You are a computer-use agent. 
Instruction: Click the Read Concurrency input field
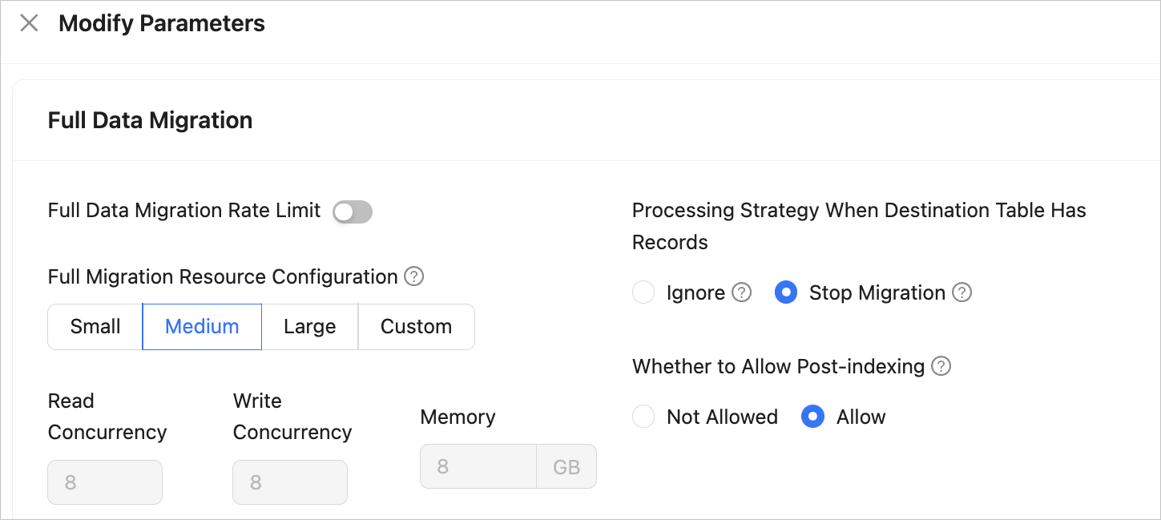tap(105, 482)
